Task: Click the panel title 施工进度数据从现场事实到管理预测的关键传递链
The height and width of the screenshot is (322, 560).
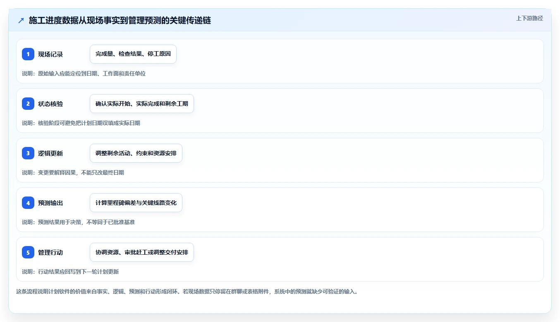Action: tap(120, 20)
